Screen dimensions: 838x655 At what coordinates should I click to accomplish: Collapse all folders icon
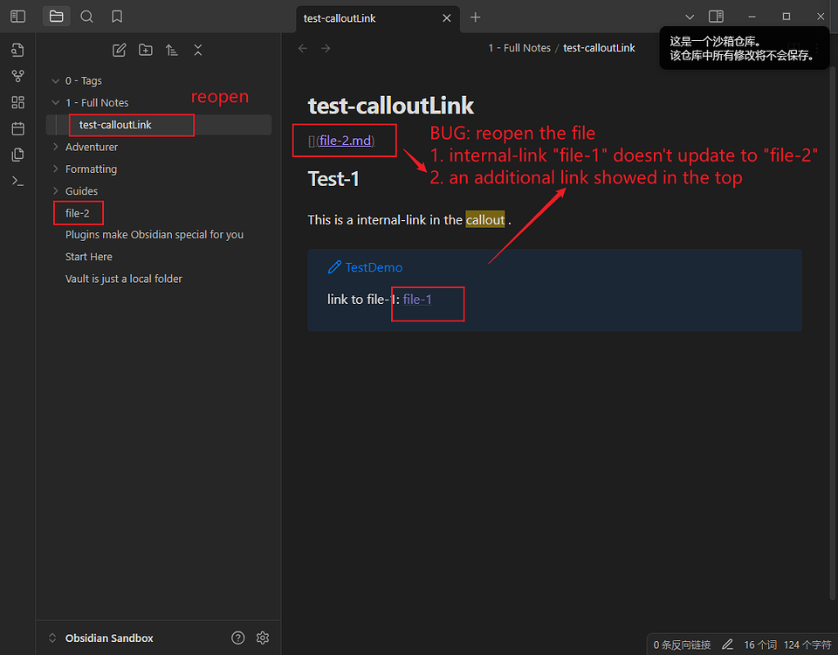pyautogui.click(x=198, y=51)
